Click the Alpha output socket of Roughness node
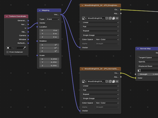Screen dimensions: 158x118 [121, 13]
